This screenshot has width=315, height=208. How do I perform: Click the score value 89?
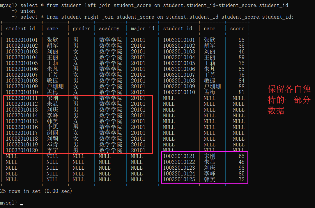(x=241, y=57)
